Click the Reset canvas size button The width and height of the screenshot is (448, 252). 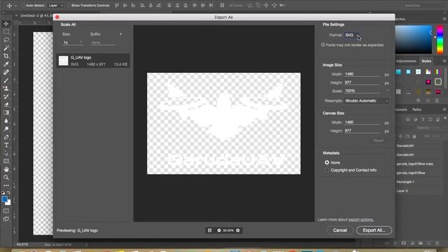pos(378,141)
